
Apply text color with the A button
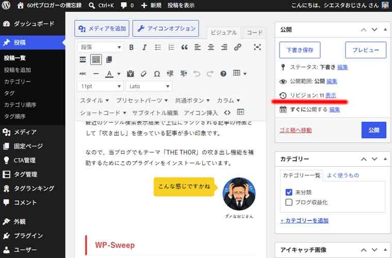[109, 74]
